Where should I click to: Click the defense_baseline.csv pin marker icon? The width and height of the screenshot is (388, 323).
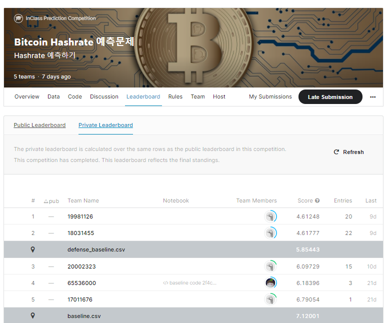(x=33, y=249)
